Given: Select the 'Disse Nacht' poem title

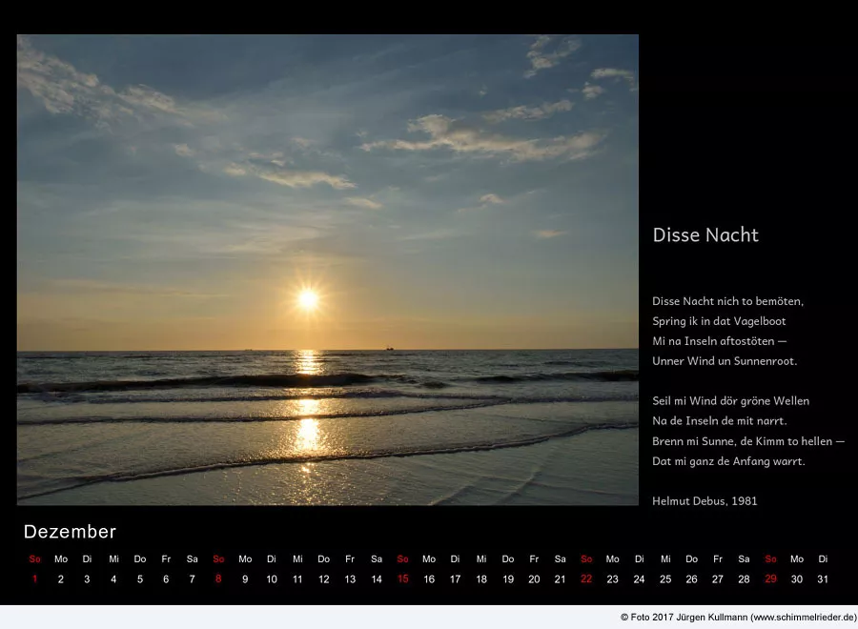Looking at the screenshot, I should [x=705, y=235].
